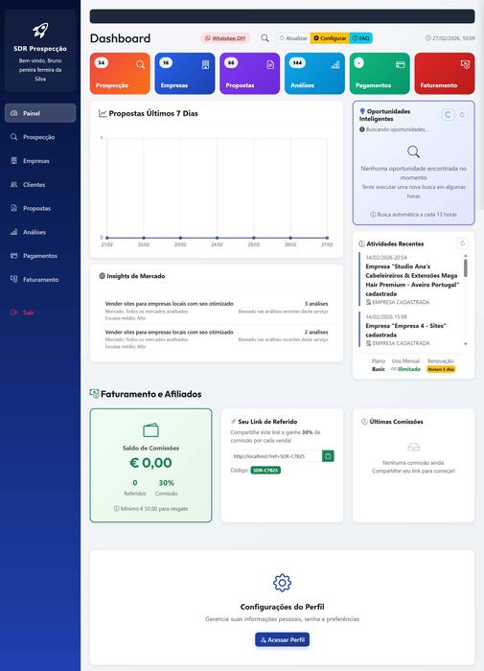Click Sair to log out

click(40, 312)
